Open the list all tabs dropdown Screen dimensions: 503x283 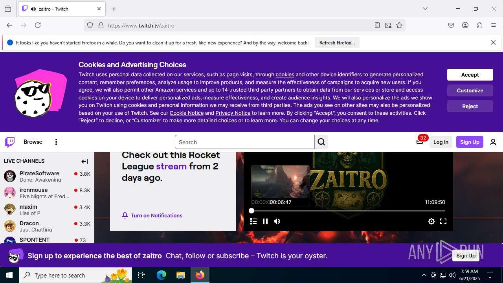coord(425,9)
